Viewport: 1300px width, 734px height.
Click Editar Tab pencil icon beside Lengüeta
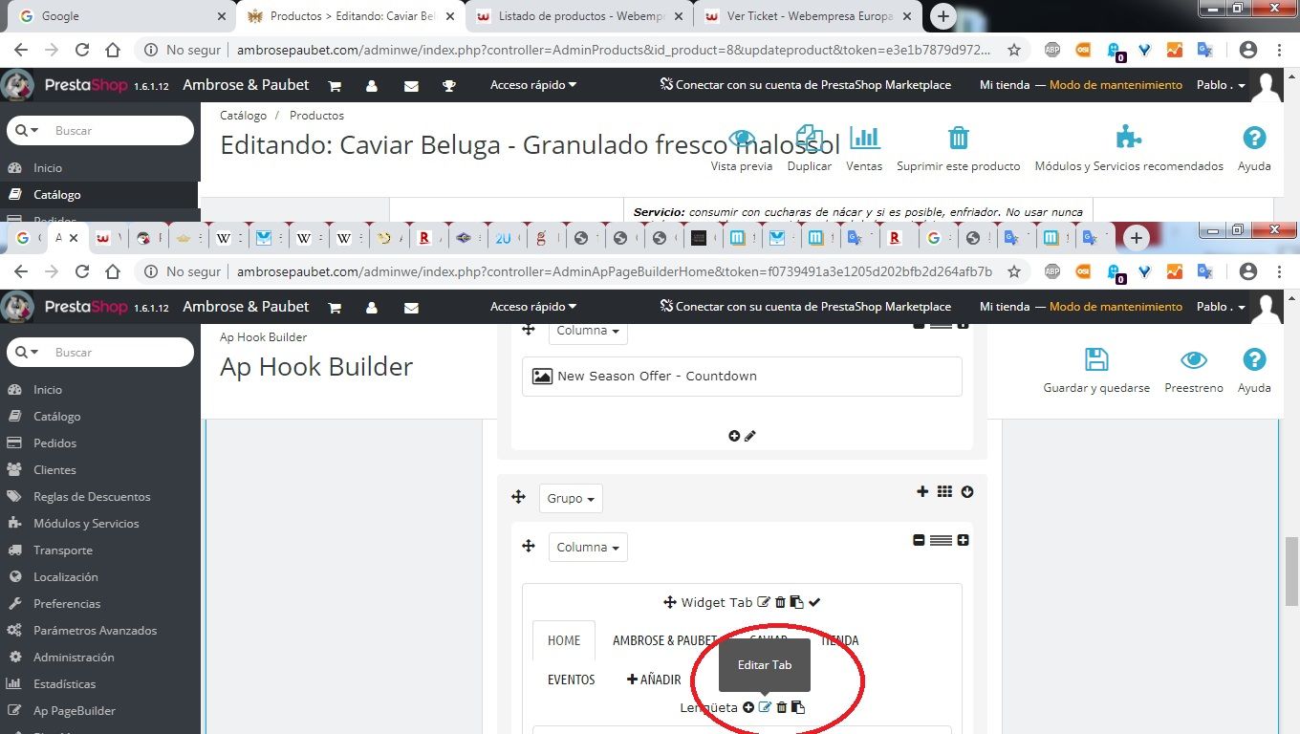[x=765, y=707]
